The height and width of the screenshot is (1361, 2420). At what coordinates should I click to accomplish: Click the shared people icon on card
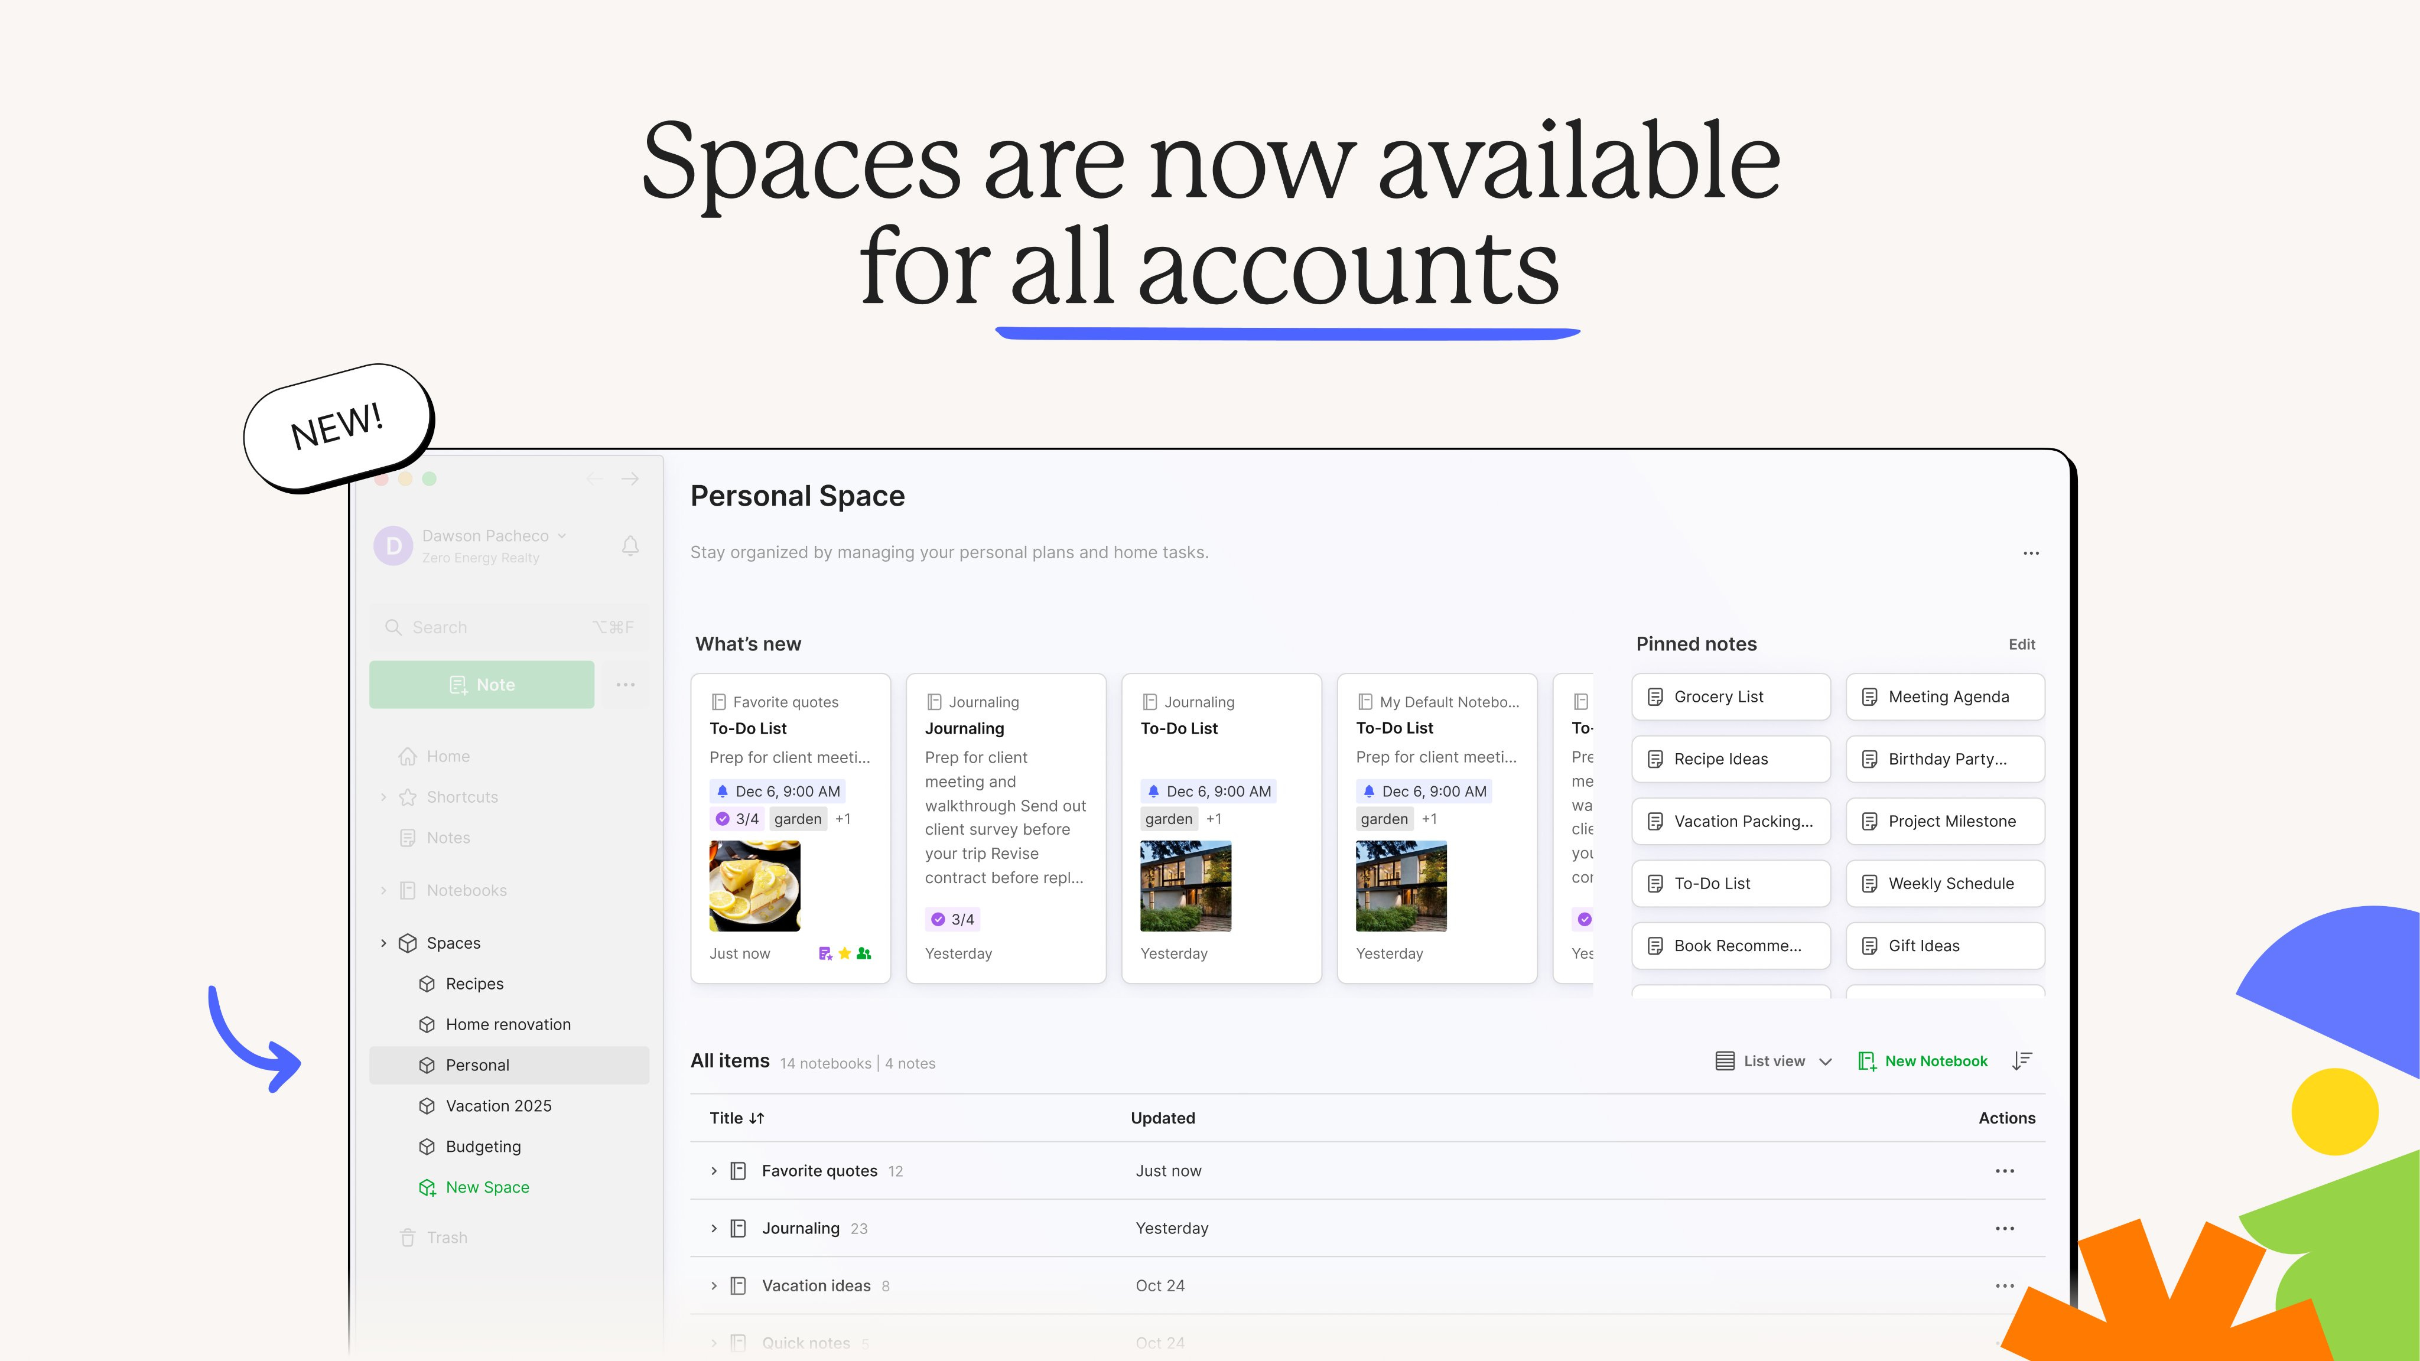pos(863,953)
